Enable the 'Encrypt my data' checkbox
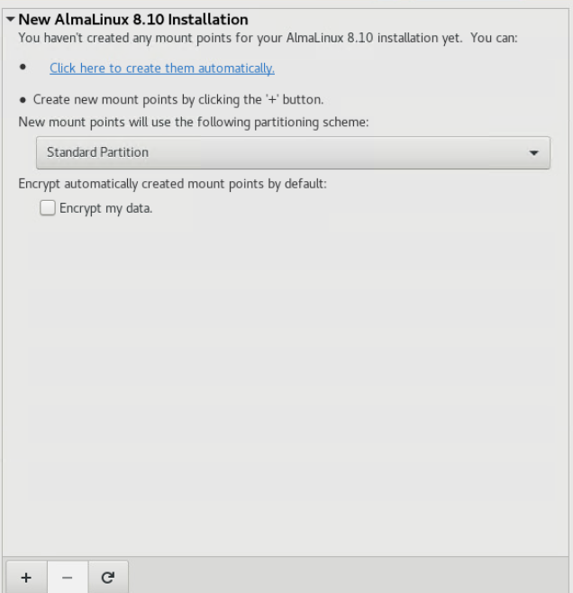The width and height of the screenshot is (573, 593). point(48,208)
